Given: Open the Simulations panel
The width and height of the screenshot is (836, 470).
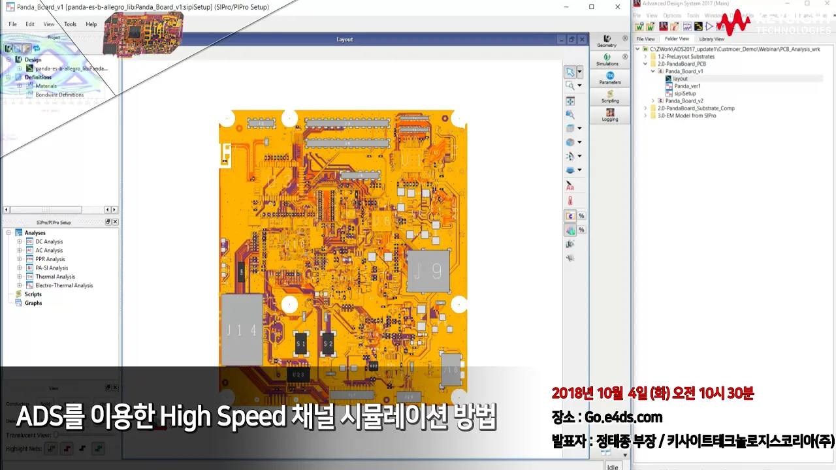Looking at the screenshot, I should click(x=607, y=59).
